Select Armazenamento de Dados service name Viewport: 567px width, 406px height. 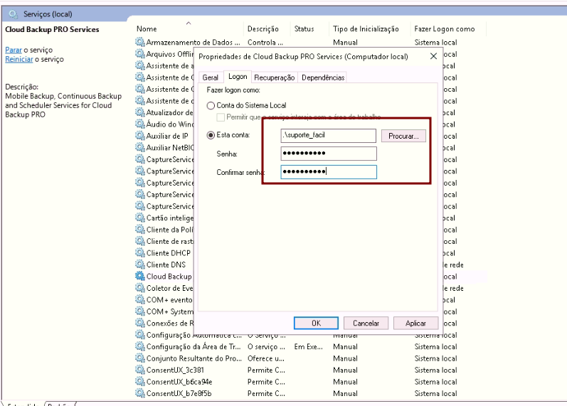(x=193, y=42)
